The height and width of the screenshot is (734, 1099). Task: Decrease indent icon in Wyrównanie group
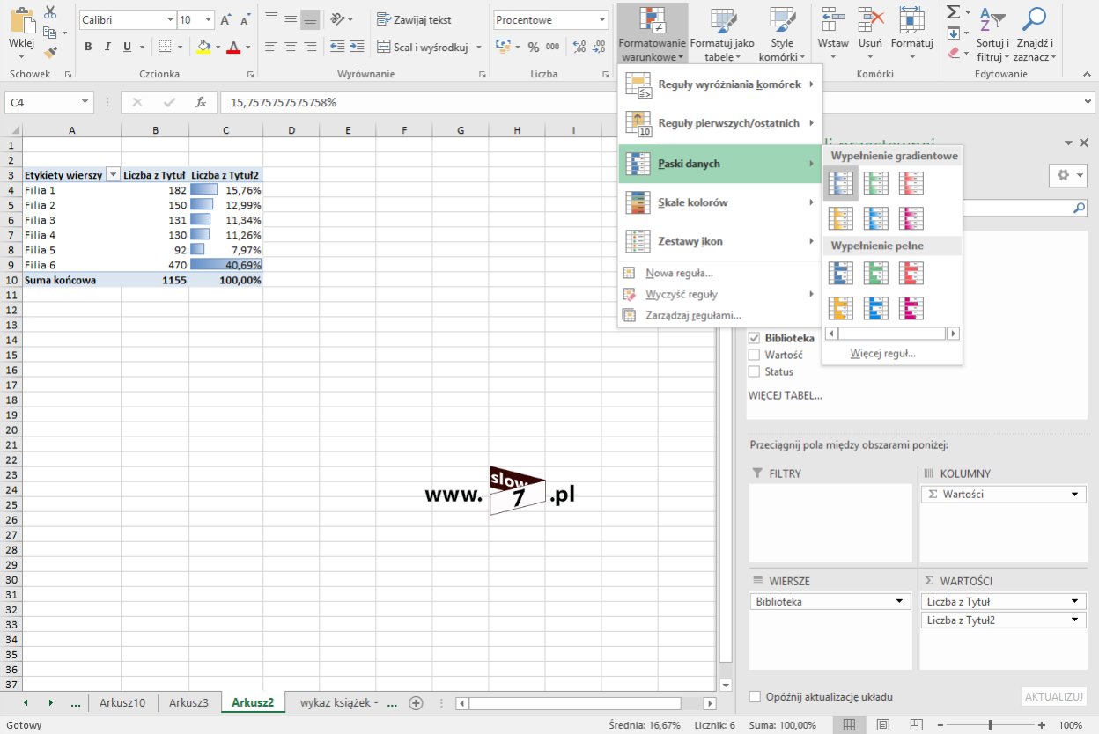click(x=338, y=47)
